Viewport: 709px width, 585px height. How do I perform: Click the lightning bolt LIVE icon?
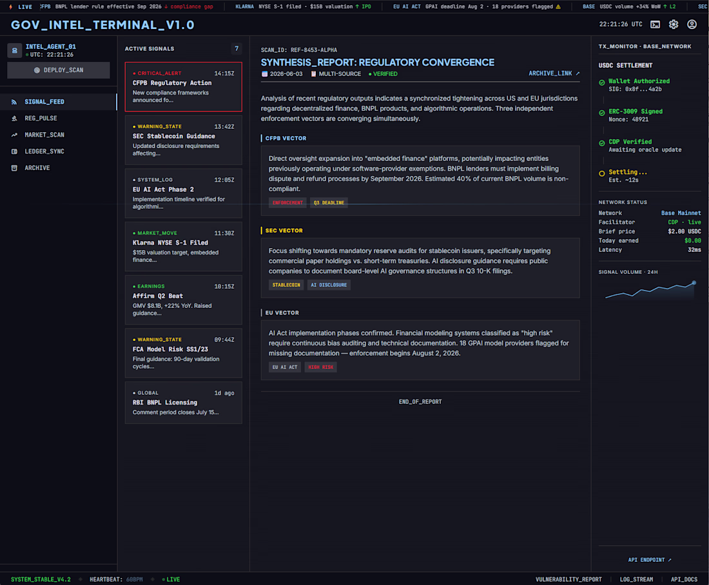tap(10, 7)
